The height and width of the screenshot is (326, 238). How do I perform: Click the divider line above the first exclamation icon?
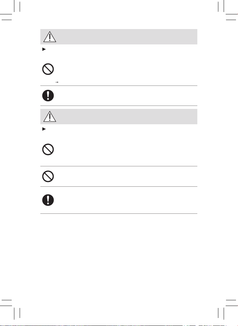pos(119,86)
